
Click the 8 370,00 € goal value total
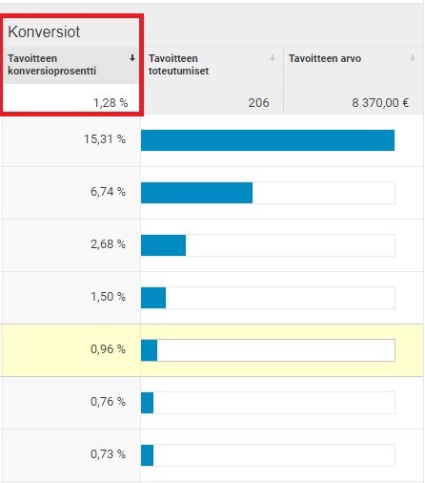pyautogui.click(x=380, y=103)
